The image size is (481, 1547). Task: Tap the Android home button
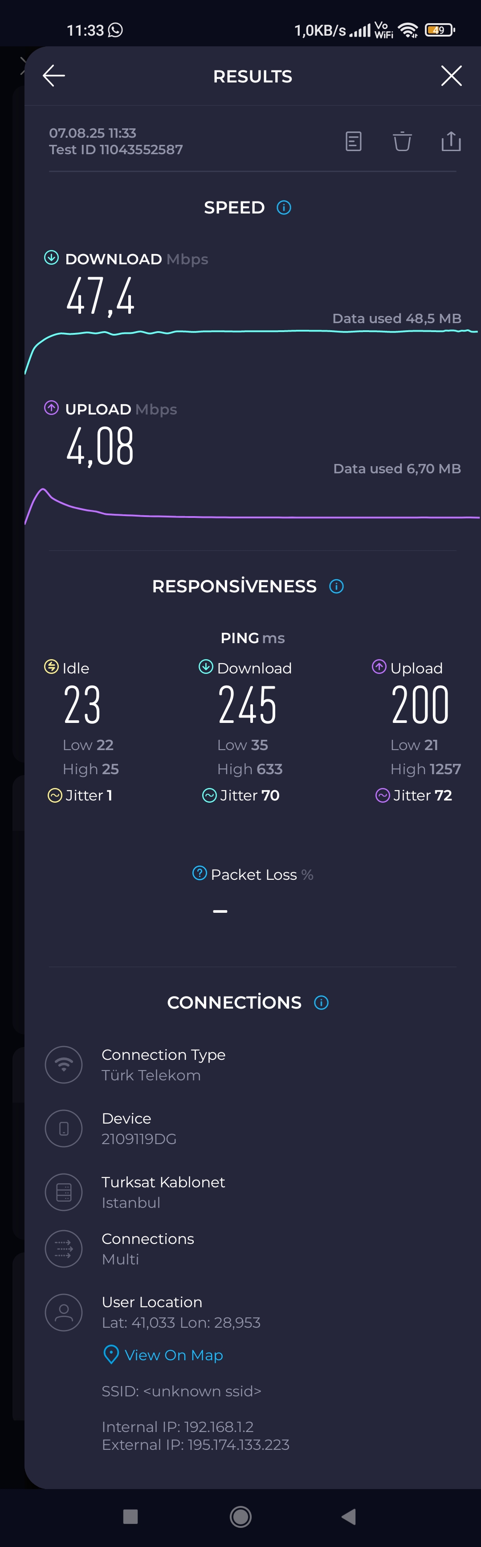(x=240, y=1516)
